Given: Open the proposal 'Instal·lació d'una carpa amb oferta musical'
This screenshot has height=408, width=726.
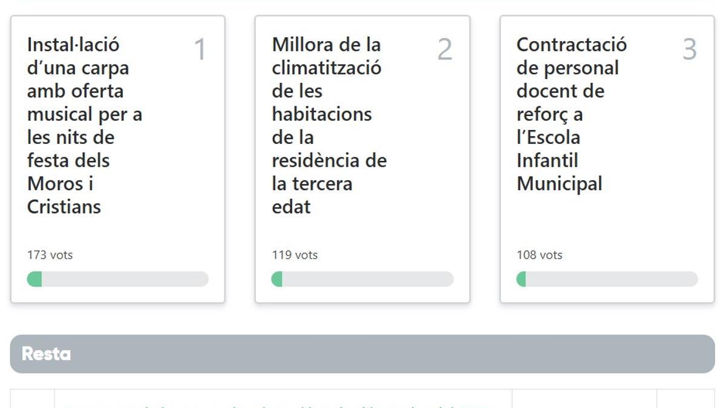Looking at the screenshot, I should click(84, 125).
